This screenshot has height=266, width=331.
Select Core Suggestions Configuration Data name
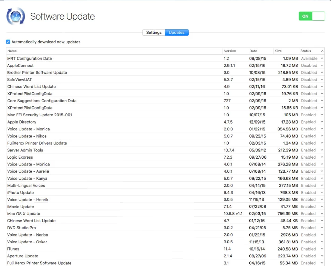[42, 100]
